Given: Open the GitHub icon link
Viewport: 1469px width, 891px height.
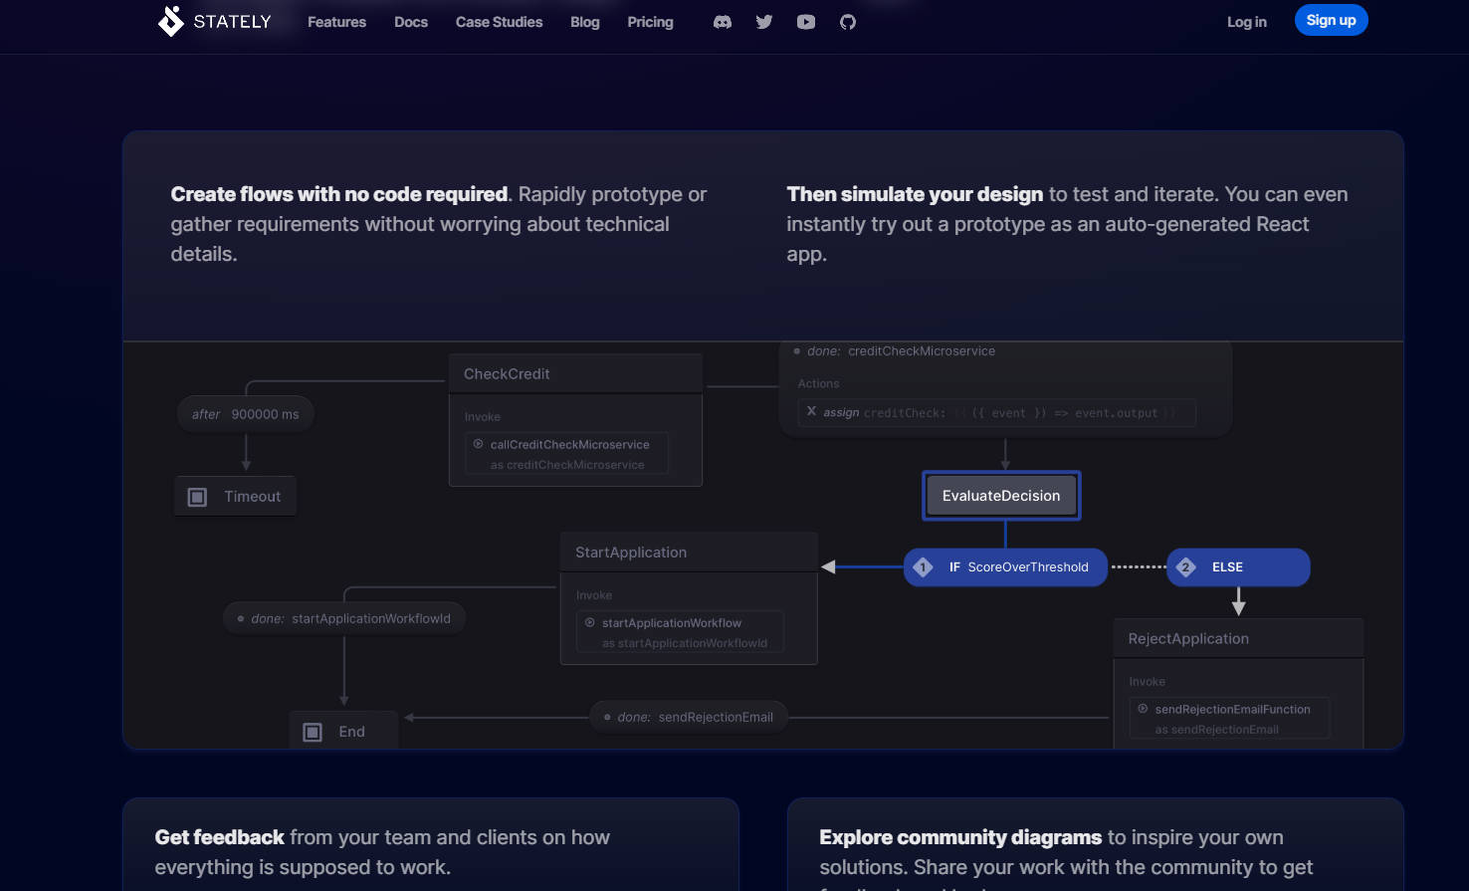Looking at the screenshot, I should (x=848, y=22).
